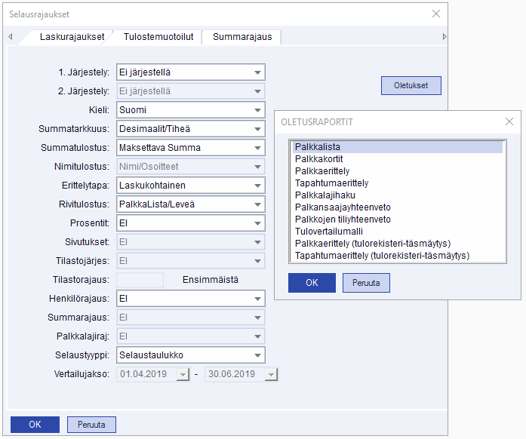Switch to the Laskurajaukset tab
This screenshot has height=439, width=526.
(x=72, y=36)
